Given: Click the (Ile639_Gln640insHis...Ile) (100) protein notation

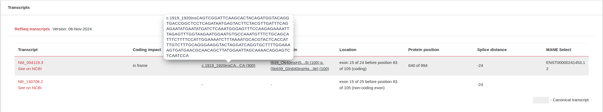Looking at the screenshot, I should 300,69.
